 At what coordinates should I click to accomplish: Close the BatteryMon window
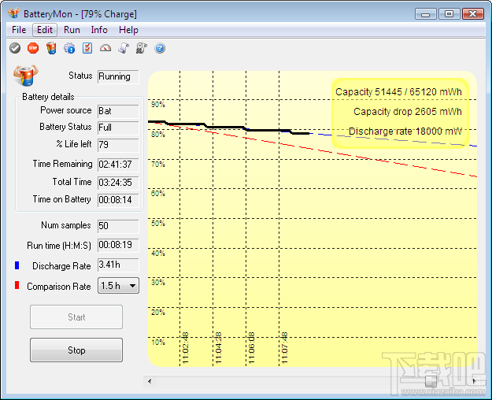pos(473,14)
